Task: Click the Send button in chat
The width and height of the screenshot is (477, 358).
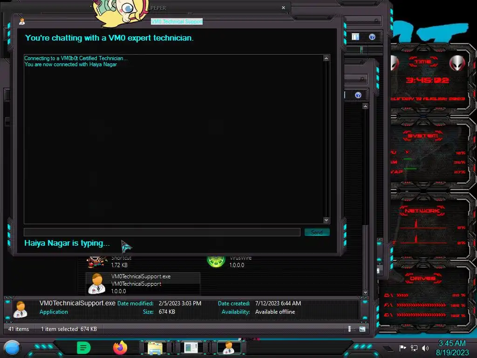Action: (317, 232)
